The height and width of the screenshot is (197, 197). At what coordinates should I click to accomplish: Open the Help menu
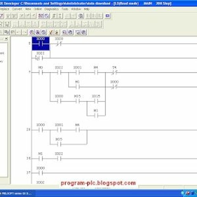(87, 9)
